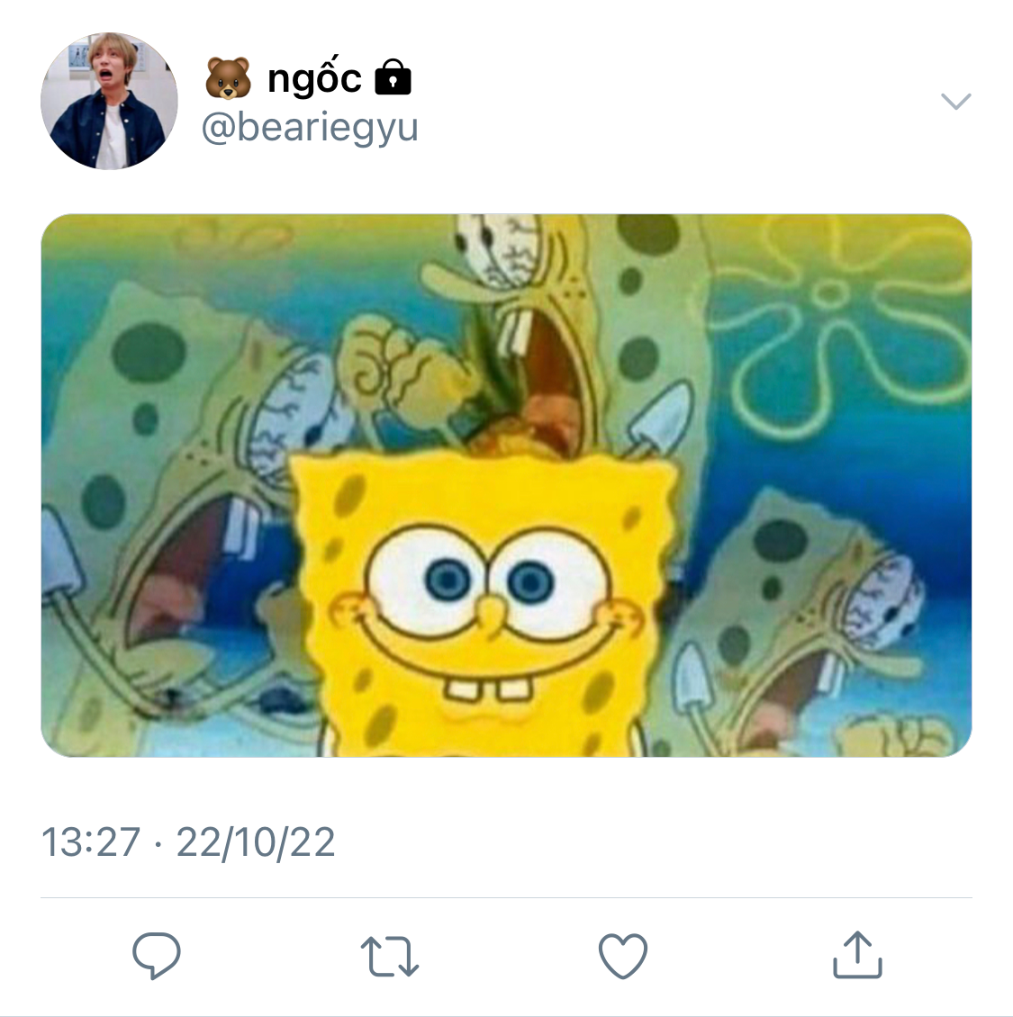Tap the reply speech bubble icon

coord(157,955)
